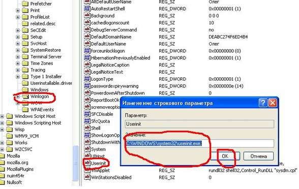This screenshot has width=299, height=189.
Task: Select the SfcQuota DWORD icon
Action: pos(87,121)
